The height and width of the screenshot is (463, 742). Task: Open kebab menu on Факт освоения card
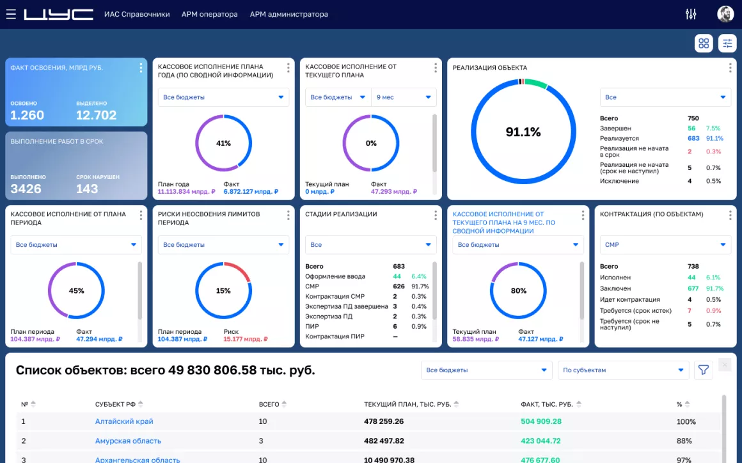coord(141,68)
